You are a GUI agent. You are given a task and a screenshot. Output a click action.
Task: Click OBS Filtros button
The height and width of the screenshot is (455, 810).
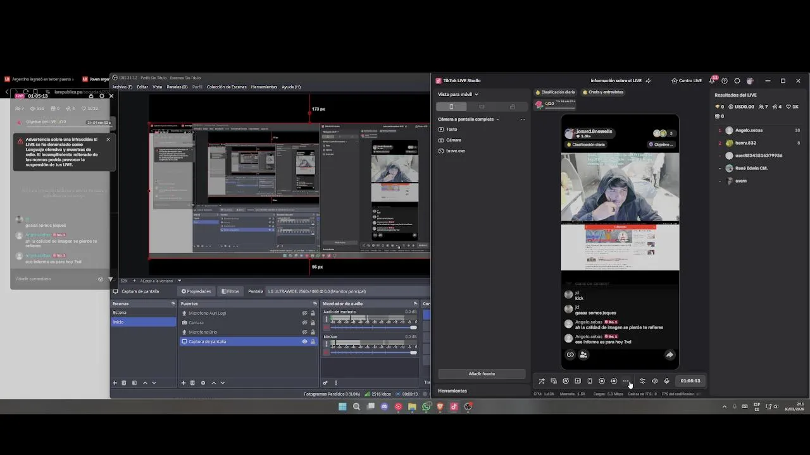pos(230,291)
